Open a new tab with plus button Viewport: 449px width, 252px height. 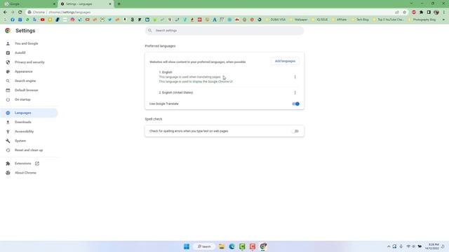(119, 4)
